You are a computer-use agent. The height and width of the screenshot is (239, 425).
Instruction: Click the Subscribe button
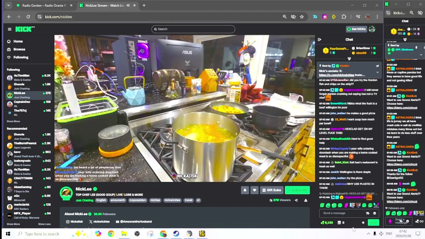297,190
